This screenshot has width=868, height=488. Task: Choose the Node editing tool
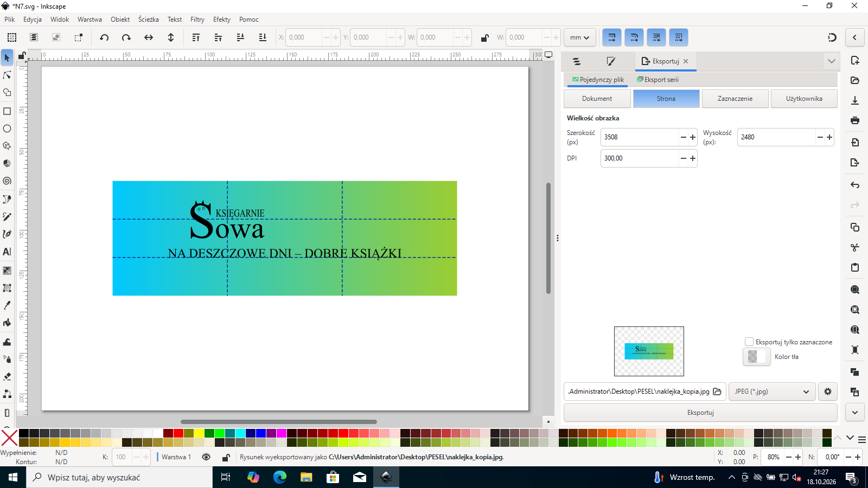point(7,75)
